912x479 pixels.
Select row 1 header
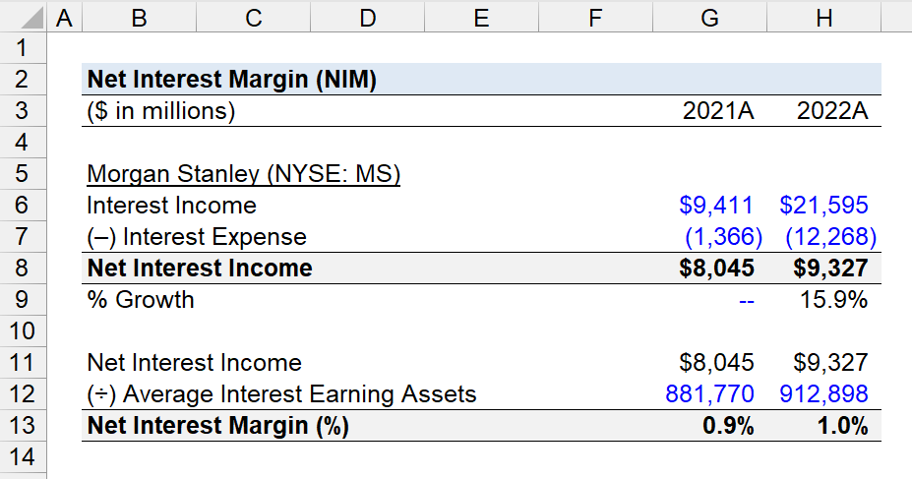coord(23,47)
